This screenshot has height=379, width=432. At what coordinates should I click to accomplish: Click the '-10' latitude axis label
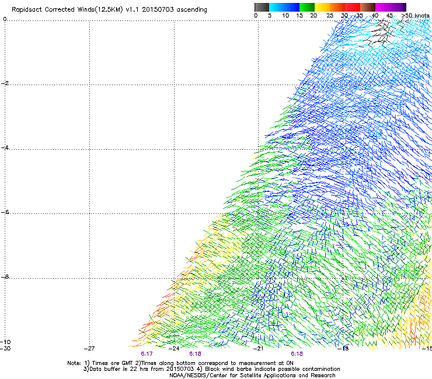point(5,342)
